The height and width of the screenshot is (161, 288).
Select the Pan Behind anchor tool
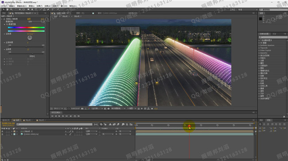[23, 10]
